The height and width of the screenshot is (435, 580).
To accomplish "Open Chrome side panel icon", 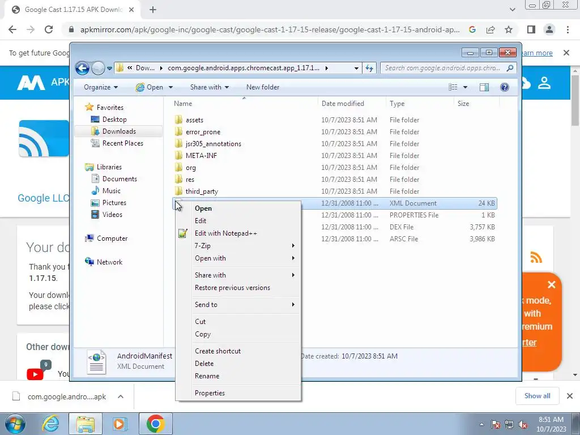I will [x=531, y=29].
